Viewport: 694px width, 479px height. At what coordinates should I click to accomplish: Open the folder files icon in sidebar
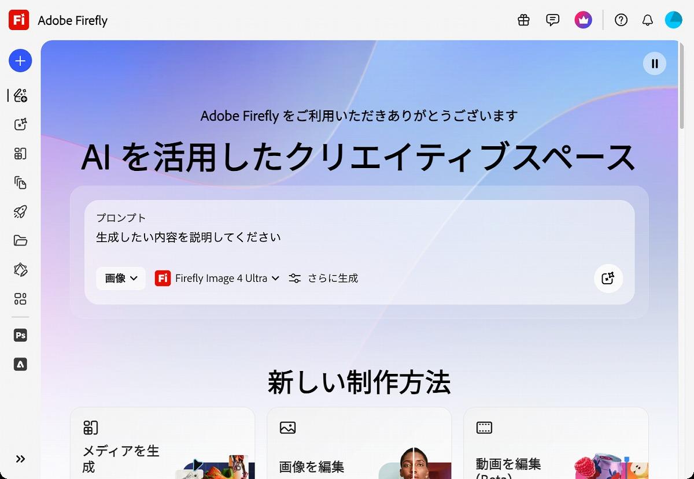(20, 241)
